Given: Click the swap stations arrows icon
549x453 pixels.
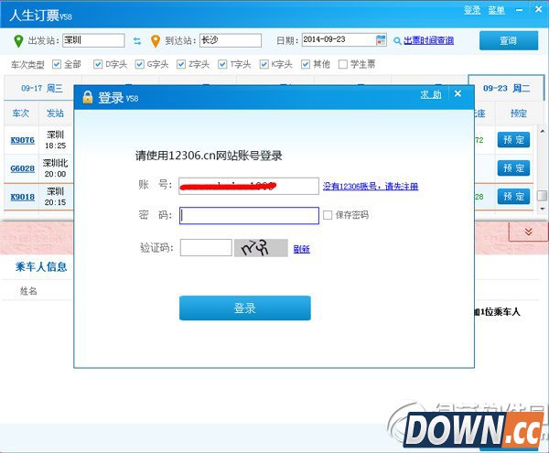Looking at the screenshot, I should point(137,41).
